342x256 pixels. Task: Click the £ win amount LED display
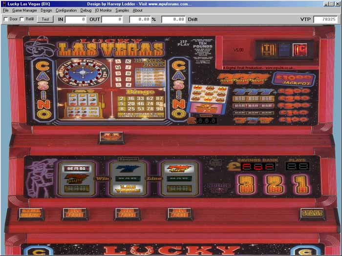click(x=206, y=120)
